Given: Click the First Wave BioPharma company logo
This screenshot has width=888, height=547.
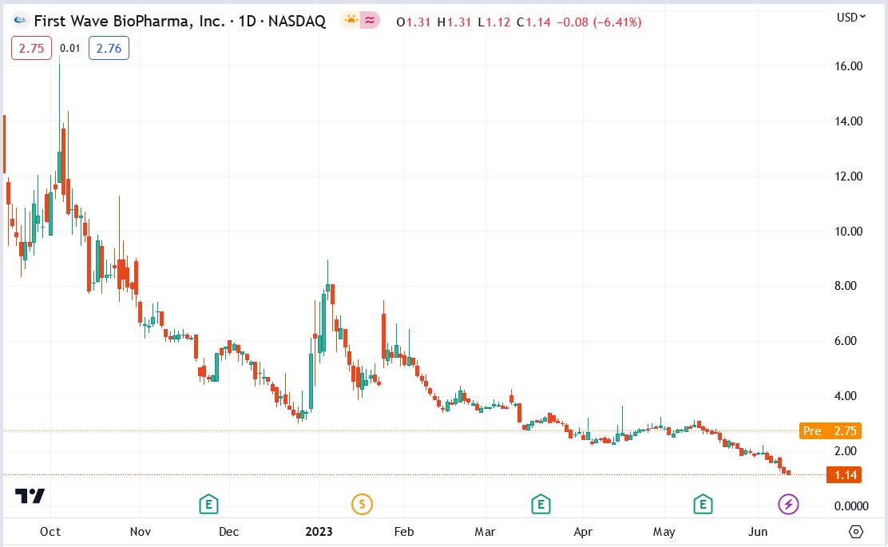Looking at the screenshot, I should click(x=18, y=21).
